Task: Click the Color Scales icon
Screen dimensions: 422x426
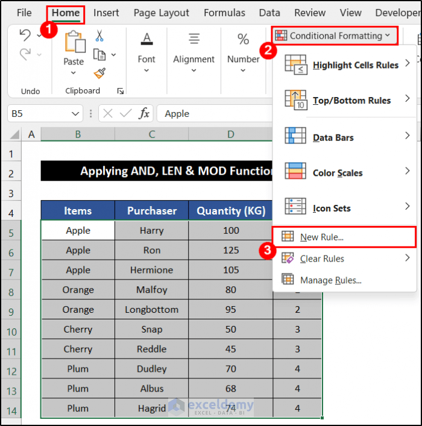Action: [x=295, y=171]
